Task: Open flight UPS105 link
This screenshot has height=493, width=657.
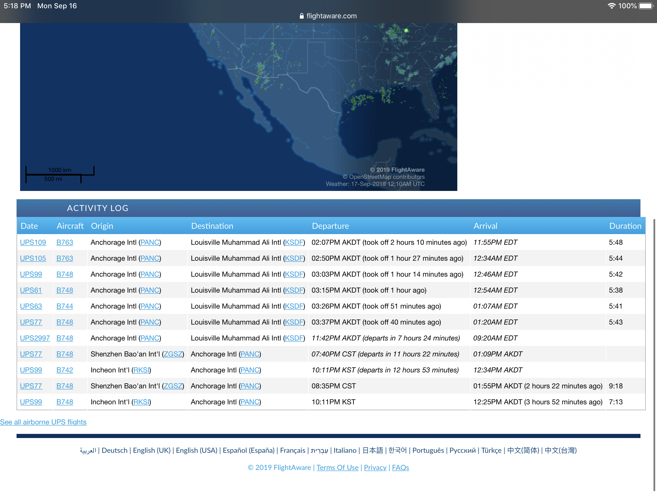Action: pyautogui.click(x=33, y=259)
